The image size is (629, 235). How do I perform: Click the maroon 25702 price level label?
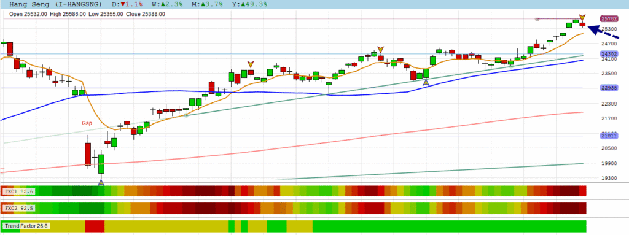(609, 19)
